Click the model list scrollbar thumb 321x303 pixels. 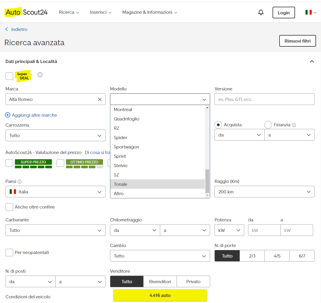point(207,181)
